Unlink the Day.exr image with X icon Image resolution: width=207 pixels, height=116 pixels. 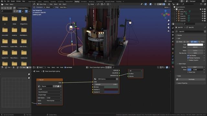click(60, 86)
